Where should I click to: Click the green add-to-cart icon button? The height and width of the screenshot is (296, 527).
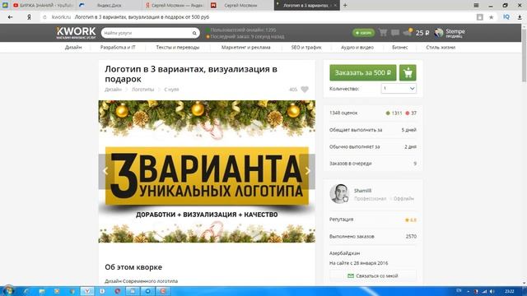pos(408,73)
